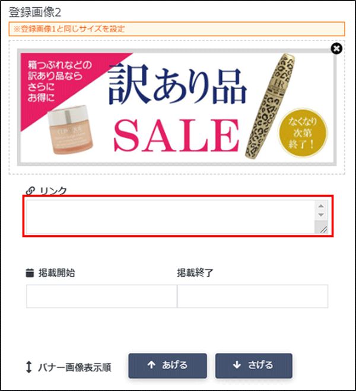Click the textarea resize handle corner
Viewport: 356px width, 391px height.
click(x=323, y=229)
